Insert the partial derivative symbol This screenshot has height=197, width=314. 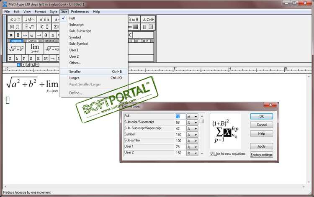pyautogui.click(x=46, y=35)
